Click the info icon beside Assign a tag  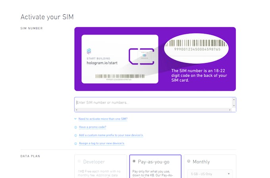click(75, 144)
